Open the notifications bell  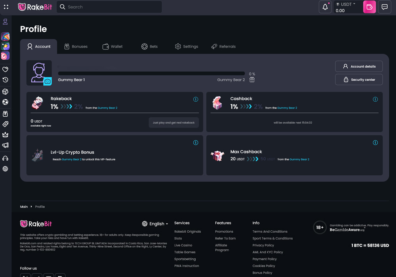click(325, 7)
